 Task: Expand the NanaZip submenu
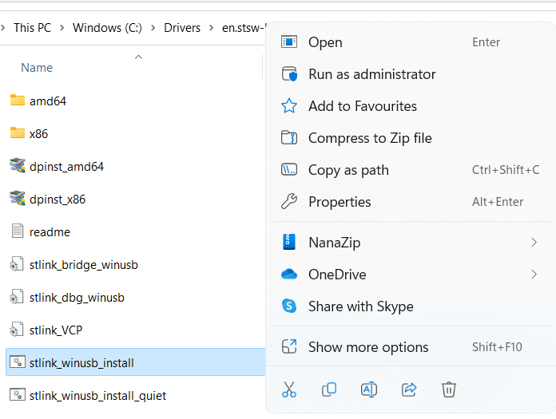(534, 242)
